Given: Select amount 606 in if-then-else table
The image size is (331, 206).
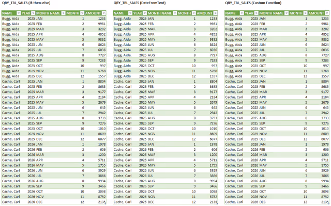Looking at the screenshot, I should pos(103,150).
